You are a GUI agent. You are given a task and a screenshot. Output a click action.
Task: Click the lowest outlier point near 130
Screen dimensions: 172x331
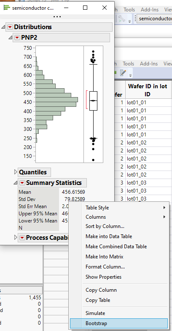point(93,160)
